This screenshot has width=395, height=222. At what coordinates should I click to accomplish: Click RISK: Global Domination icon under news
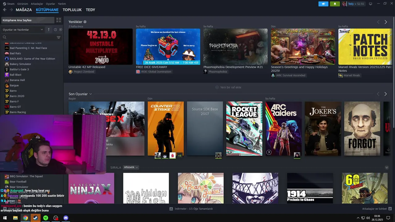point(138,72)
